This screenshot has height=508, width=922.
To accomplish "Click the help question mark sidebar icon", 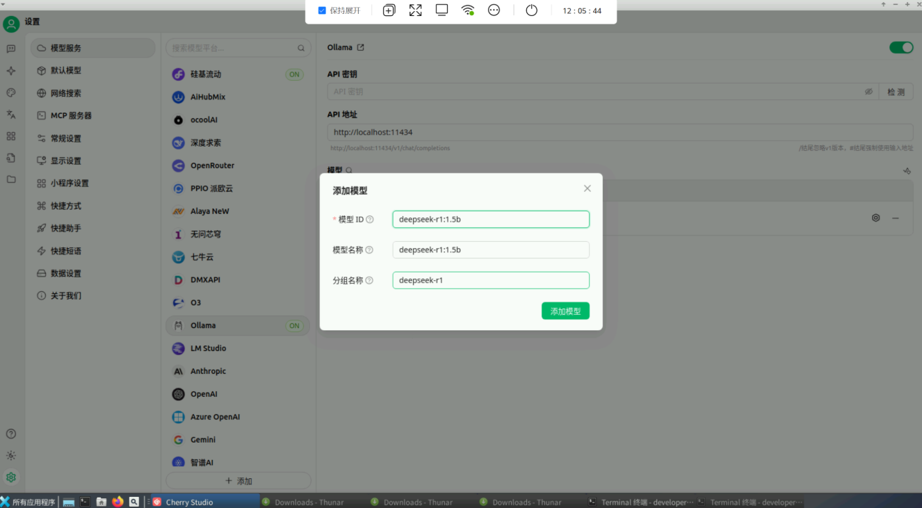I will click(11, 434).
